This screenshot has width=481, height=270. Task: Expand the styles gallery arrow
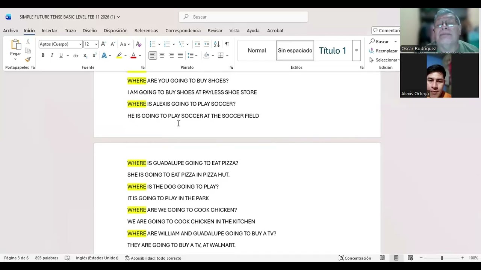coord(356,50)
